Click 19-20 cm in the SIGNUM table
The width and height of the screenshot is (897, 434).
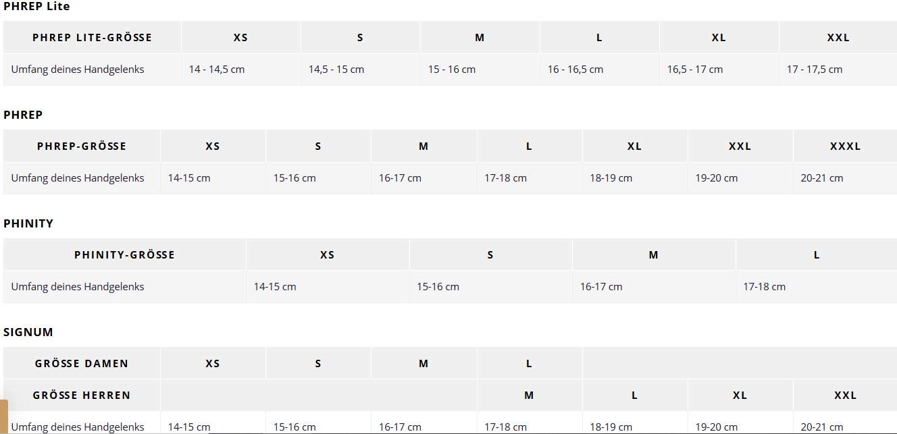click(717, 427)
